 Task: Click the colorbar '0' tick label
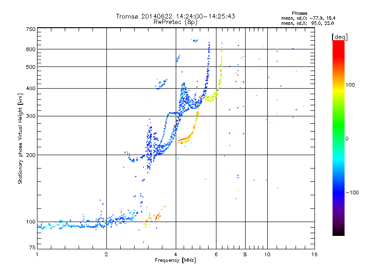(346, 139)
